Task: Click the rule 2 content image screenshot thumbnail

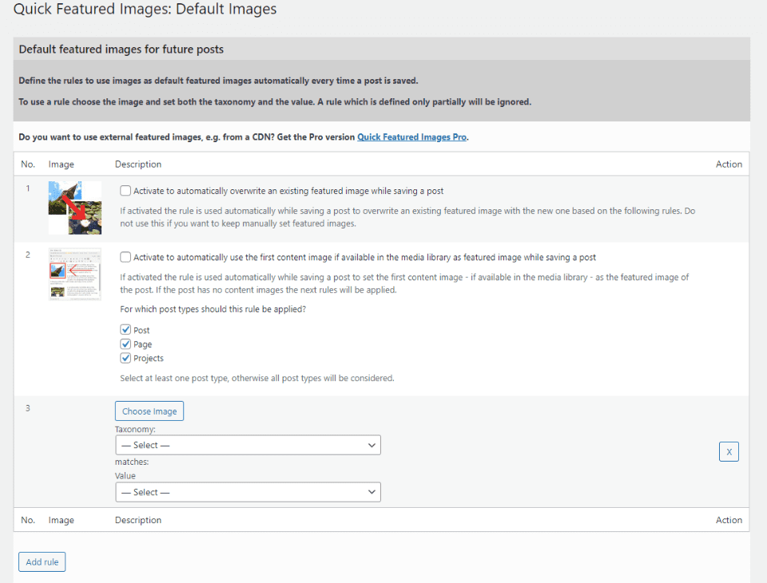Action: pyautogui.click(x=74, y=274)
